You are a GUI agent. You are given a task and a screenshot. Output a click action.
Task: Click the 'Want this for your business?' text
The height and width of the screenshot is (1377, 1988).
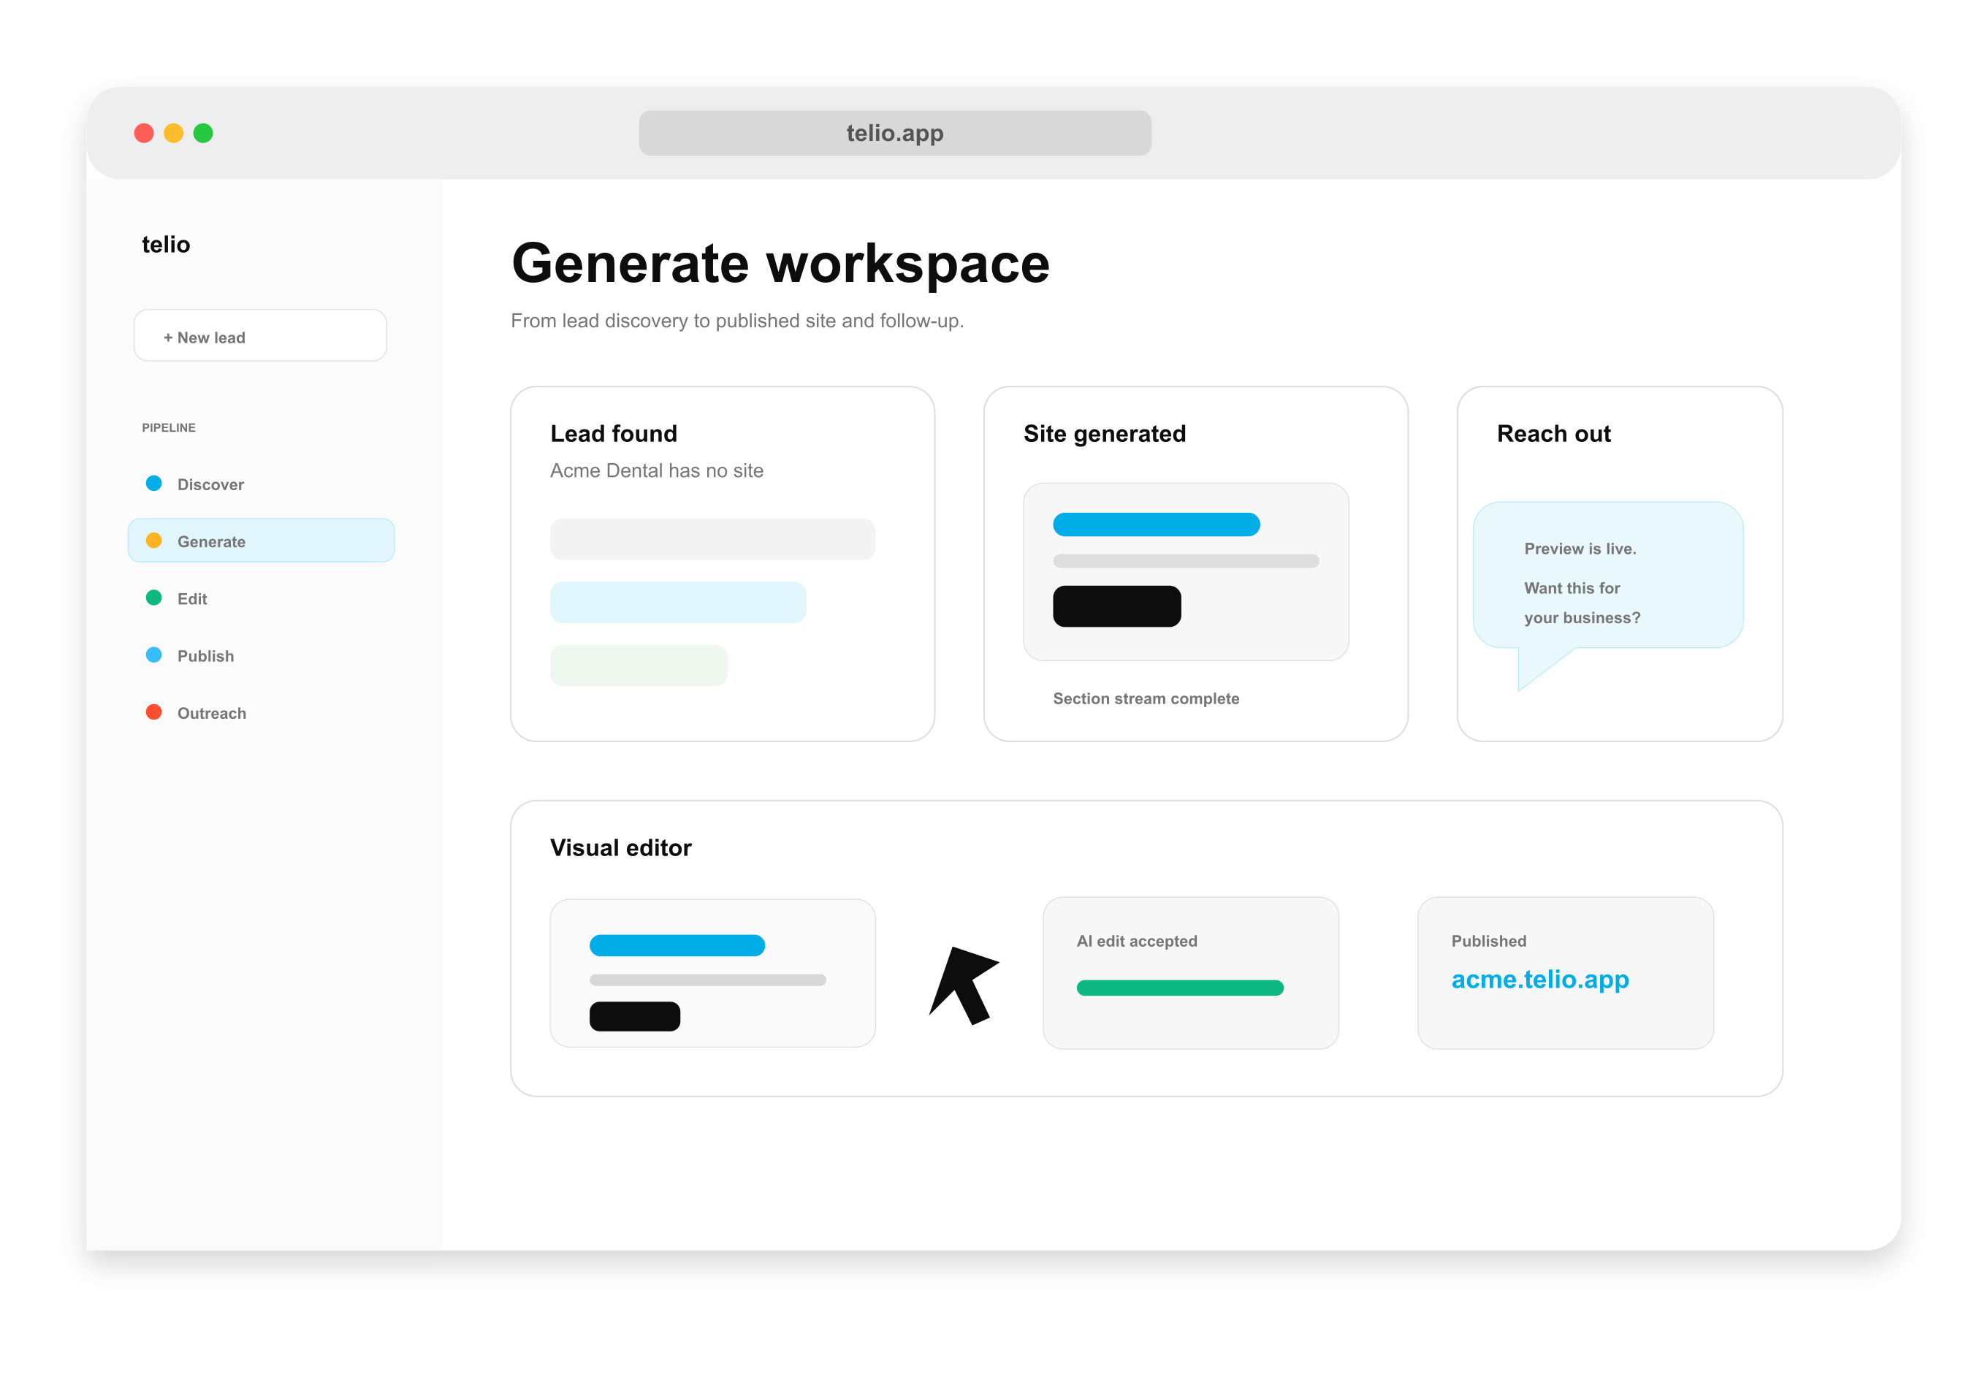pyautogui.click(x=1582, y=602)
